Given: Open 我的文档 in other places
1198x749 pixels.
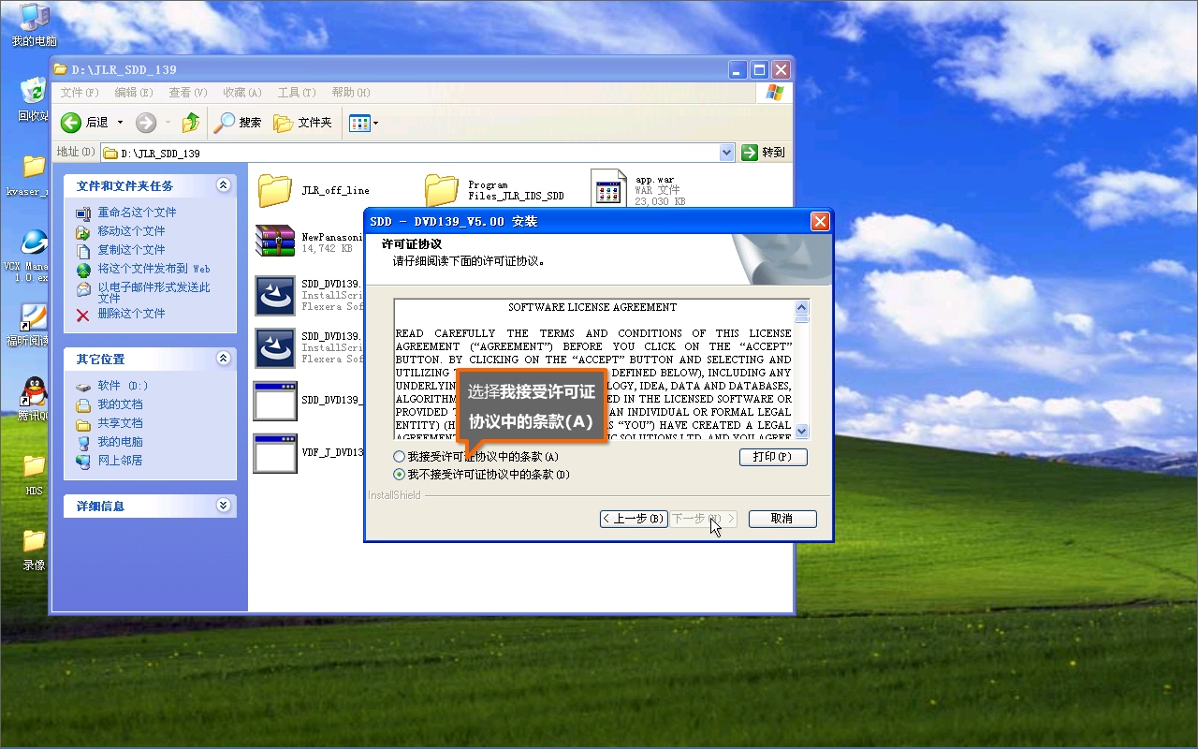Looking at the screenshot, I should [120, 404].
